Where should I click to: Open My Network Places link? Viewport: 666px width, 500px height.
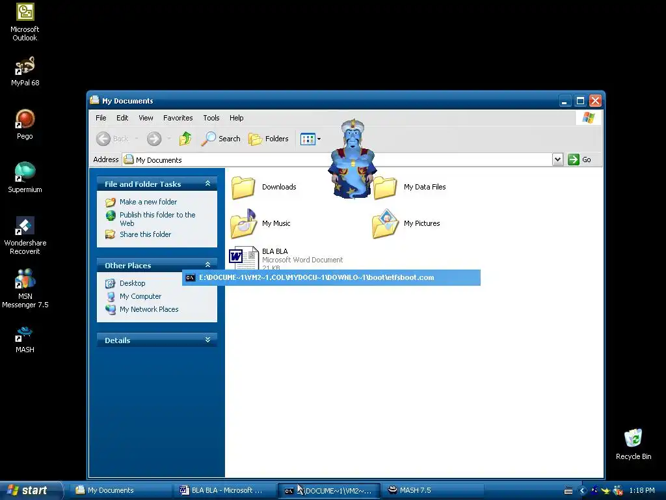coord(149,309)
